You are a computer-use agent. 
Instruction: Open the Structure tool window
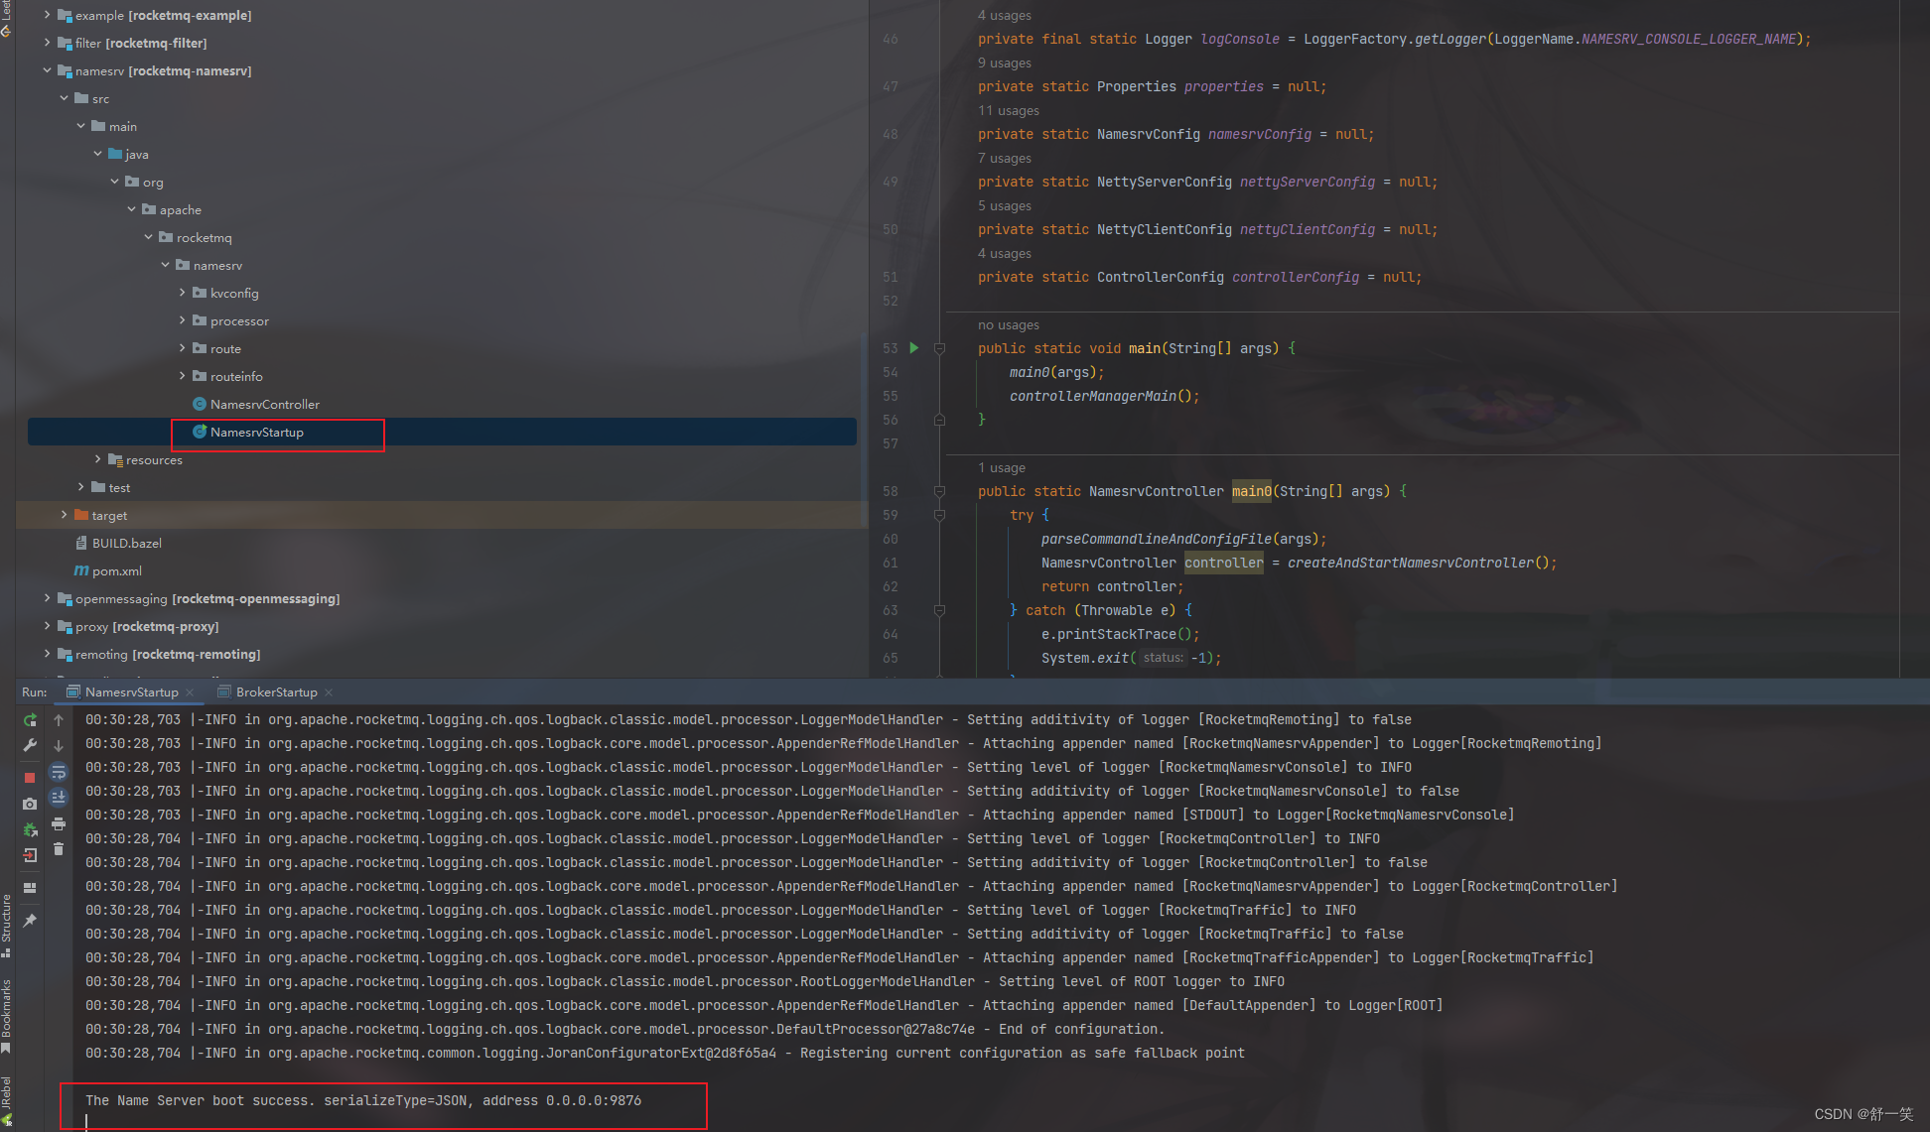pyautogui.click(x=6, y=923)
